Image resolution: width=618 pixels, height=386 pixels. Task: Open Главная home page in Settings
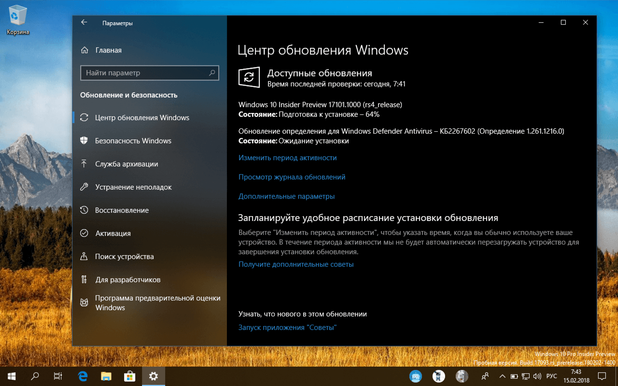tap(108, 50)
